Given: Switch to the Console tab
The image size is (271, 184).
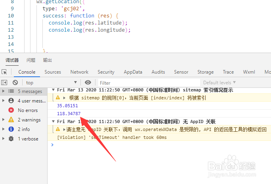Looking at the screenshot, I should click(x=27, y=72).
